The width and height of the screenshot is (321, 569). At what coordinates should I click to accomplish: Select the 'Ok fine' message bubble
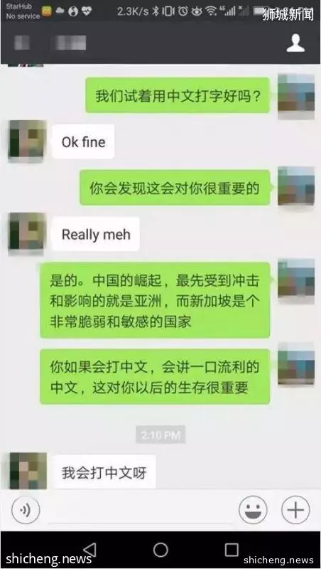[x=83, y=142]
